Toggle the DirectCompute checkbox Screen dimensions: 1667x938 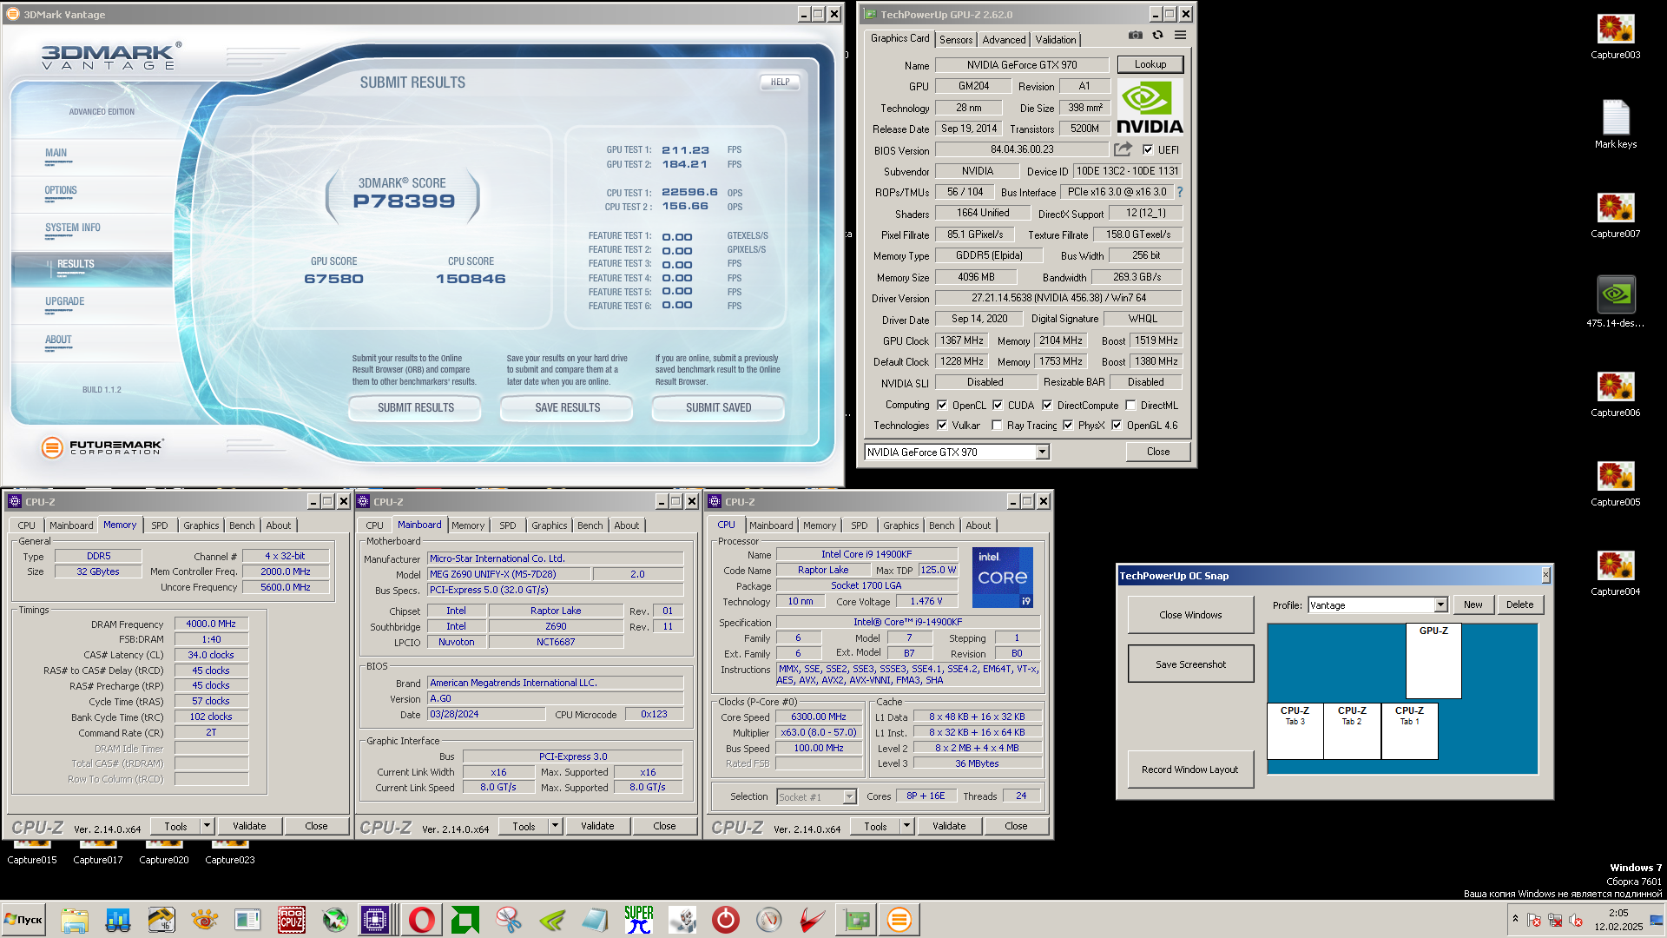click(1047, 405)
